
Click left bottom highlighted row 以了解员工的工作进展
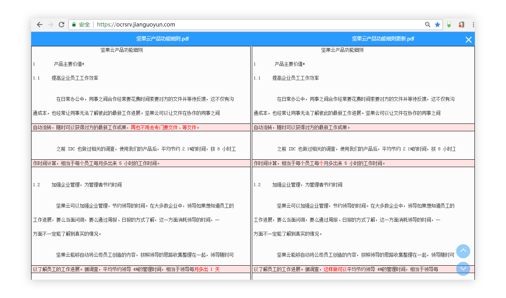[x=141, y=269]
